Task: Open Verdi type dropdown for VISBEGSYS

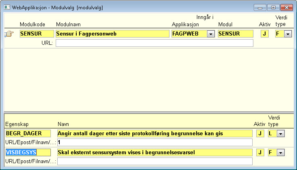Action: 281,153
